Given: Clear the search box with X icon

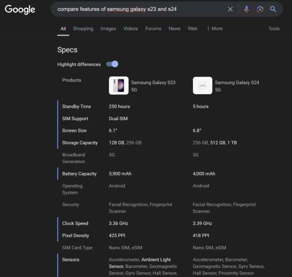Looking at the screenshot, I should pyautogui.click(x=230, y=9).
